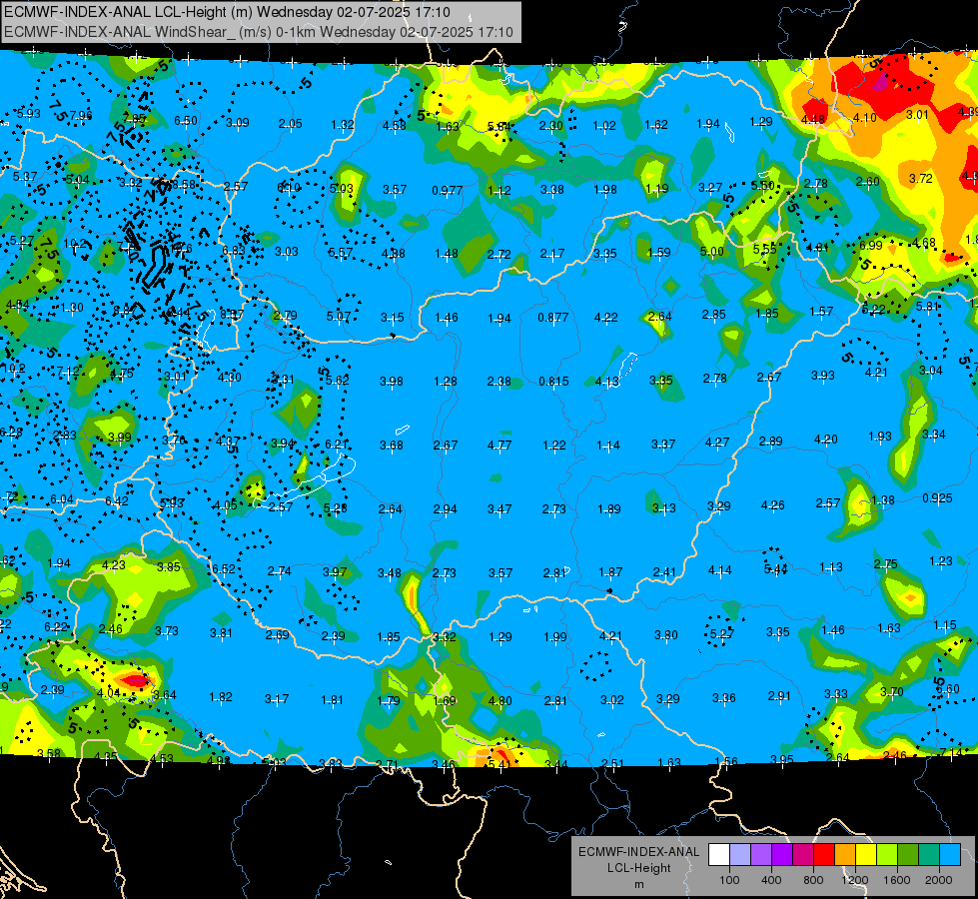This screenshot has height=899, width=978.
Task: Click the white legend color swatch
Action: click(719, 855)
